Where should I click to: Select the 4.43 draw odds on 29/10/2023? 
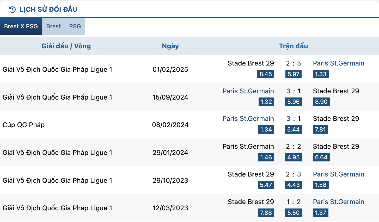294,185
